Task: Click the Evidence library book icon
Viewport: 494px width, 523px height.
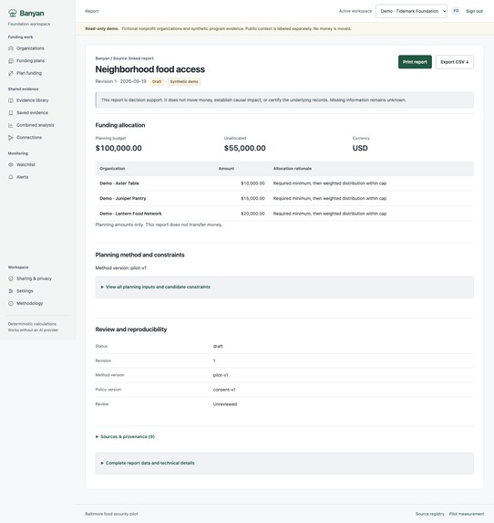Action: tap(11, 100)
